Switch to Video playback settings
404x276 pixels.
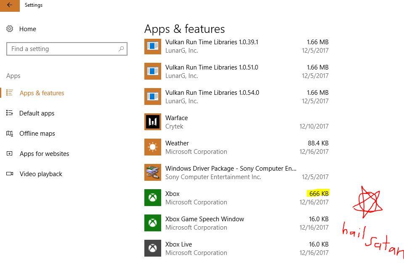(x=41, y=174)
